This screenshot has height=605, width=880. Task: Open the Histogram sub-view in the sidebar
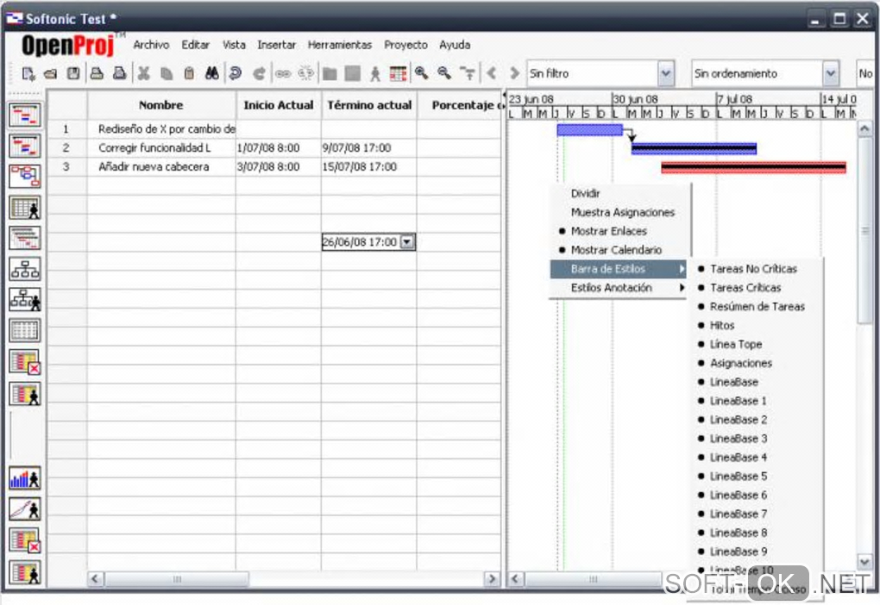(25, 478)
